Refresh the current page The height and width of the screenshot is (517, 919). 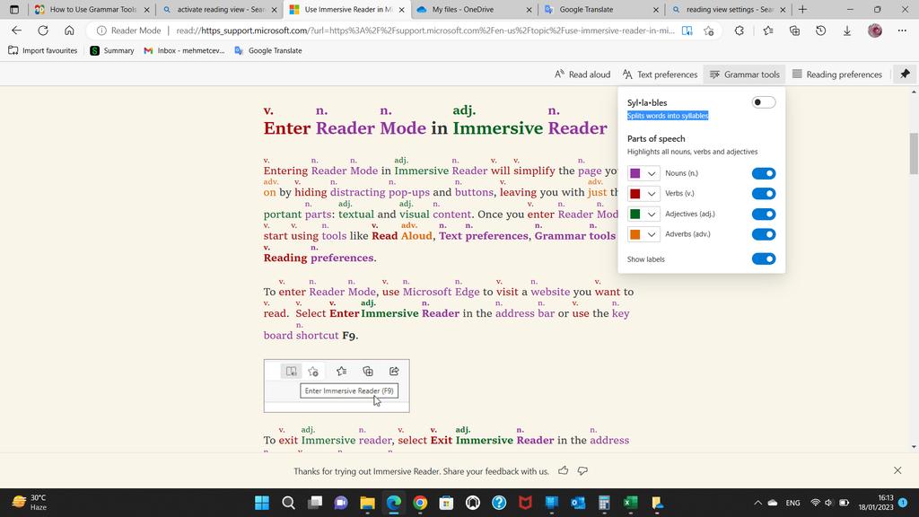(x=43, y=31)
